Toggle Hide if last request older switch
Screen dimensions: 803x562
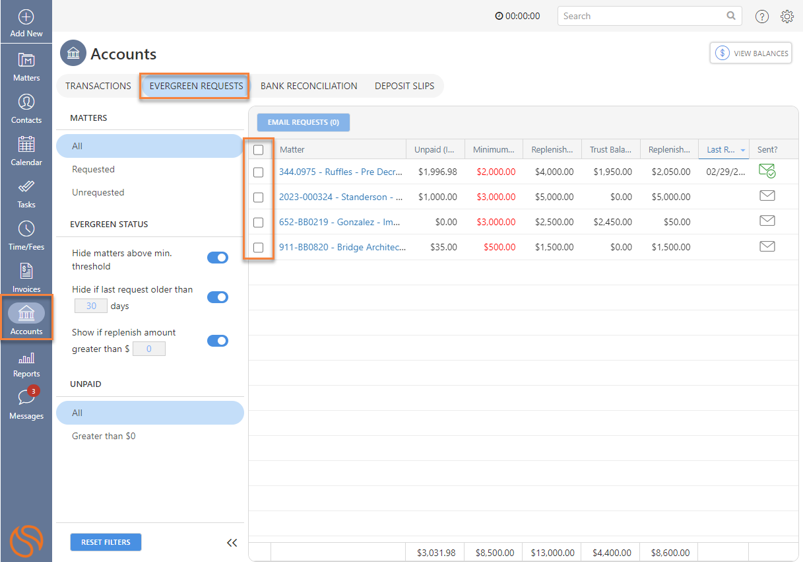[218, 297]
